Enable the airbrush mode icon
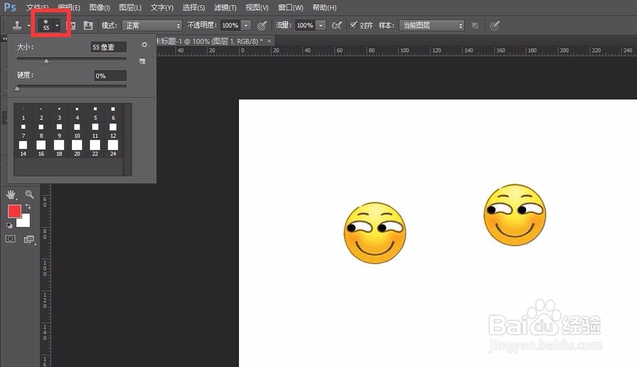 337,25
